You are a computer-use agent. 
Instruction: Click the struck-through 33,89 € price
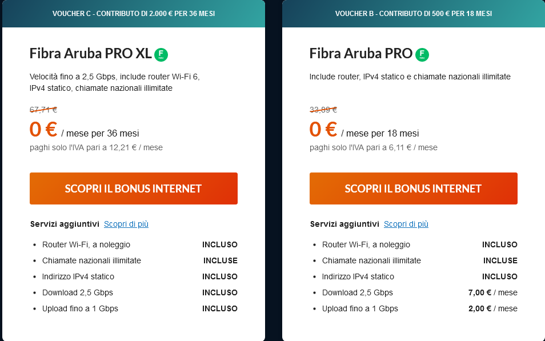[x=323, y=110]
